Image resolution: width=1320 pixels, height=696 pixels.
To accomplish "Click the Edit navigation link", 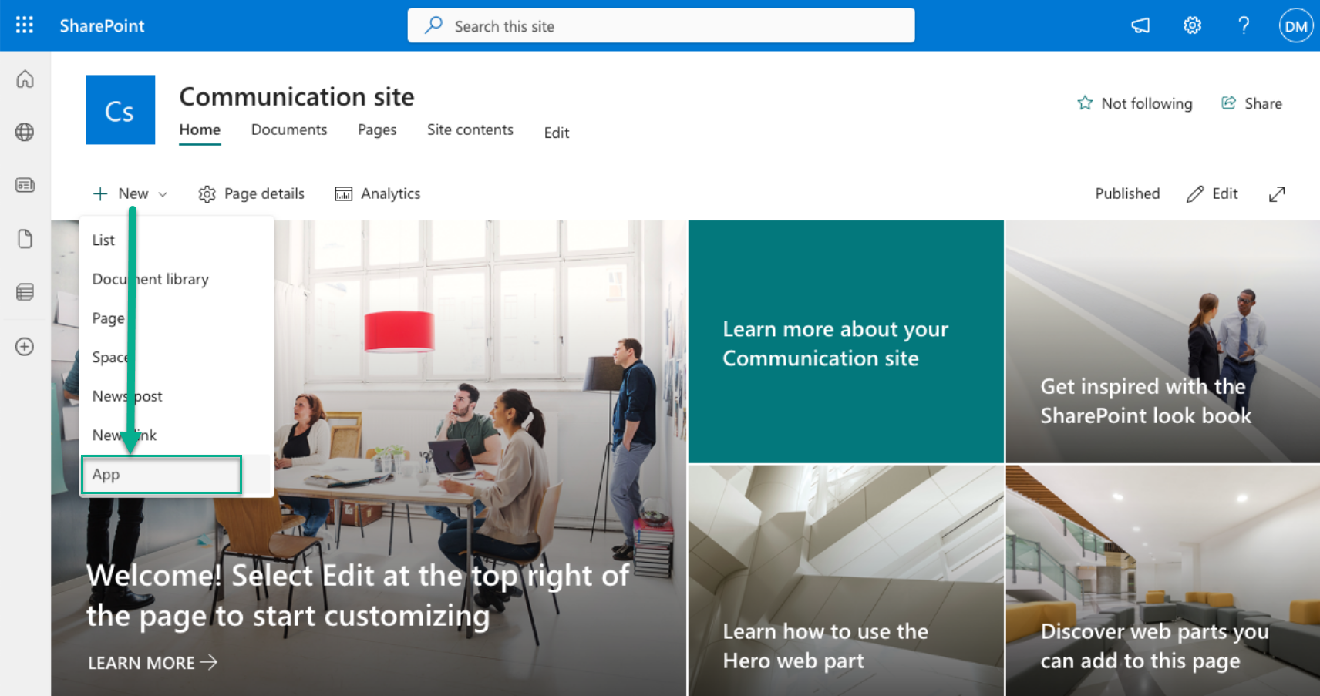I will pos(557,133).
